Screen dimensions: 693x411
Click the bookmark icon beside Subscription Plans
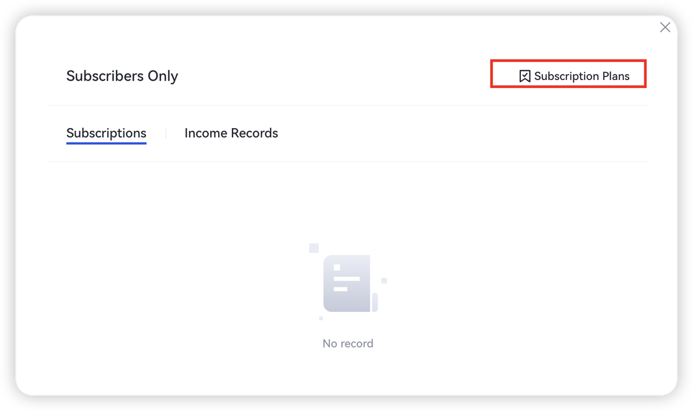(x=524, y=76)
